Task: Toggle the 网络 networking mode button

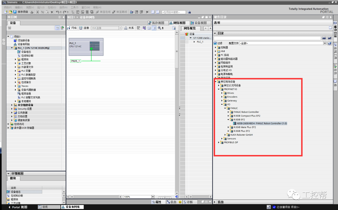Action: point(72,28)
